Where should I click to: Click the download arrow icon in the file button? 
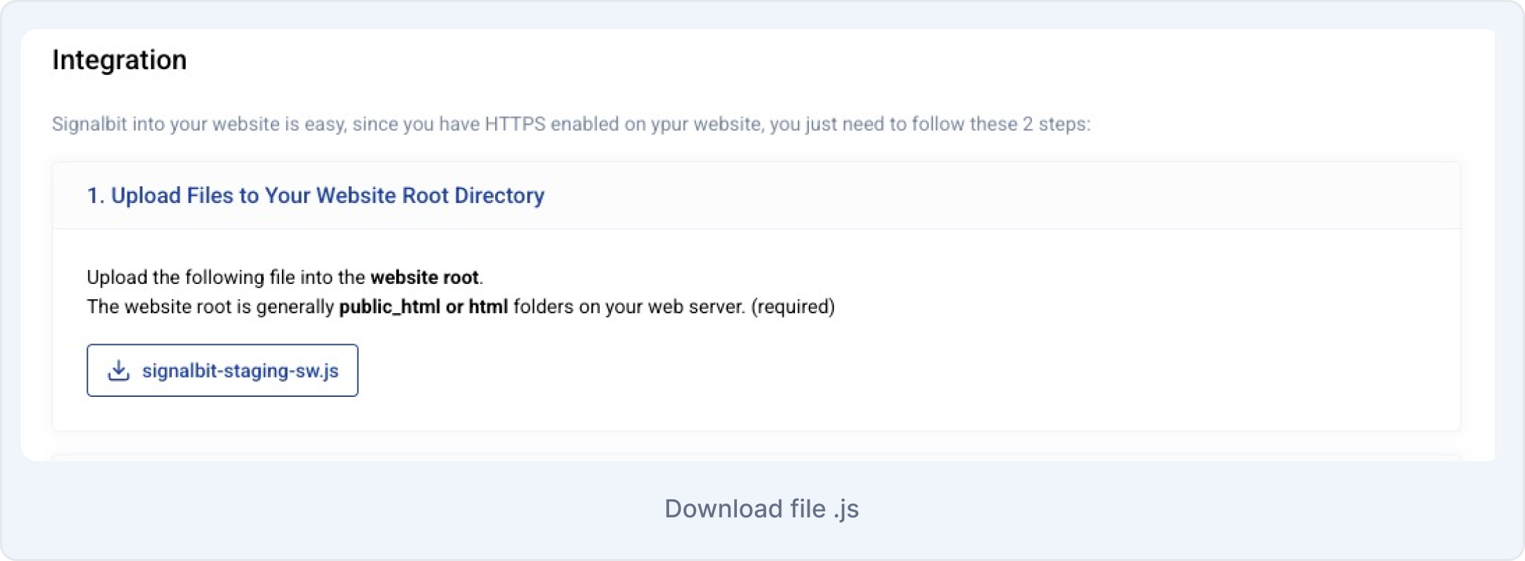tap(118, 371)
